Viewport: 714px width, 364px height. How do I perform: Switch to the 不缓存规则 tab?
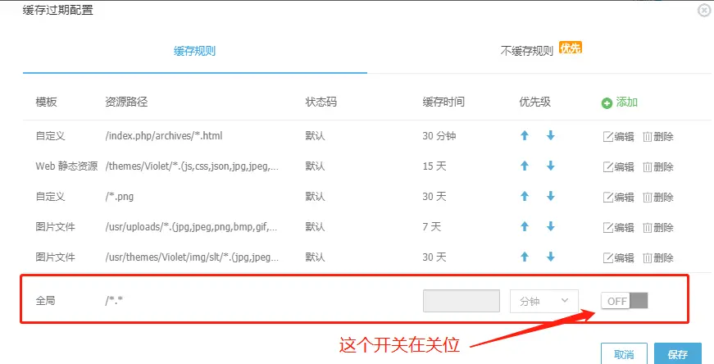(527, 51)
